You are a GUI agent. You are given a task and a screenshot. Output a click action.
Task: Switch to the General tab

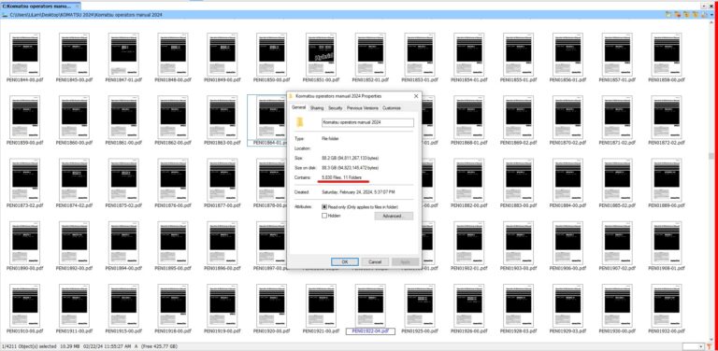tap(298, 108)
